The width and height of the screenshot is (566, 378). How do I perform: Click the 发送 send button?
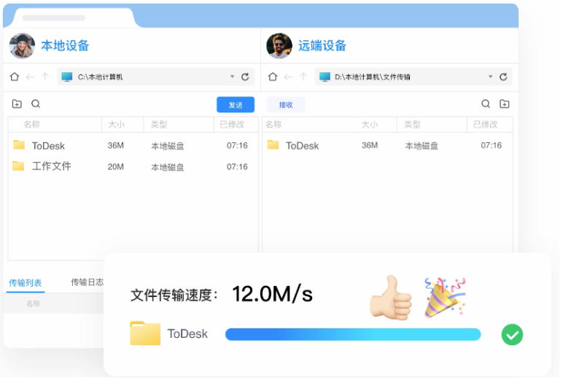(236, 104)
